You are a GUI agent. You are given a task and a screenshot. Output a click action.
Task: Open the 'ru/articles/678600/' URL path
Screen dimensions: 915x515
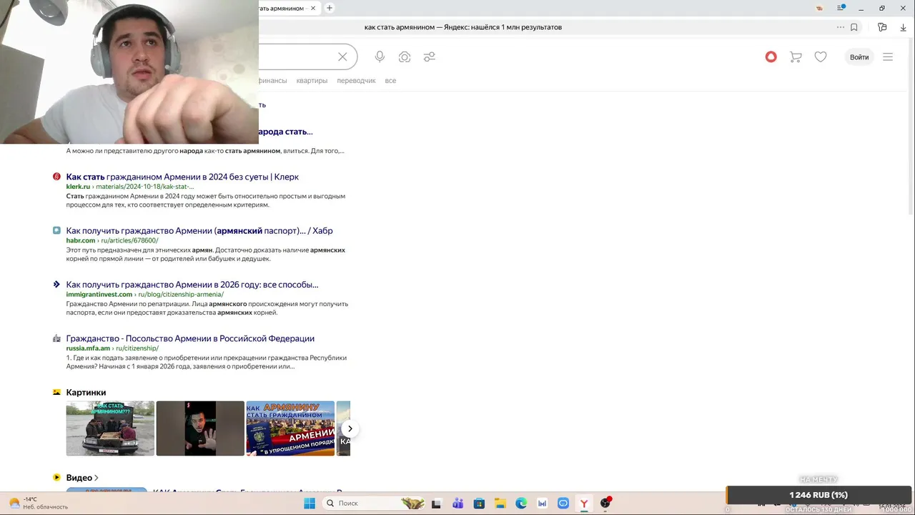point(129,241)
